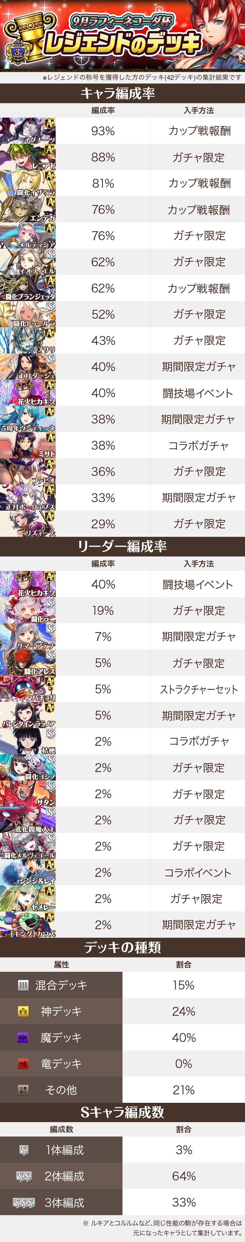Click the demon deck (魔デッキ) purple icon
This screenshot has width=245, height=1242.
[x=23, y=1038]
